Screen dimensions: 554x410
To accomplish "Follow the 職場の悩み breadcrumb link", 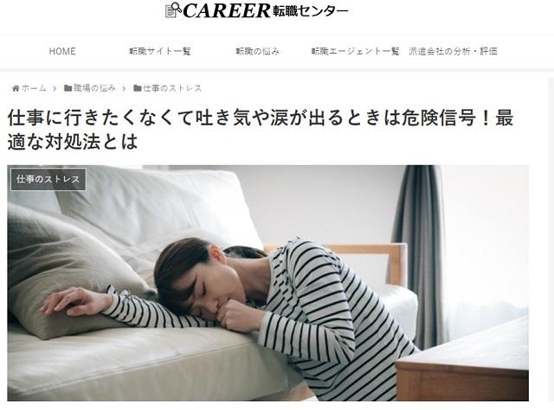I will click(x=94, y=88).
